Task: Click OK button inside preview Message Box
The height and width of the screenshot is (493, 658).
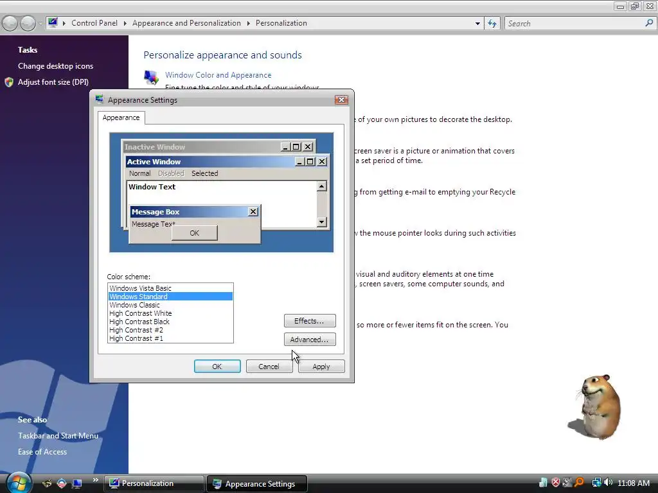Action: point(194,233)
